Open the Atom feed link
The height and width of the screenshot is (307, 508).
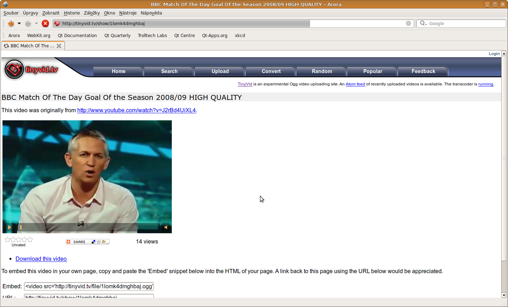(x=355, y=84)
